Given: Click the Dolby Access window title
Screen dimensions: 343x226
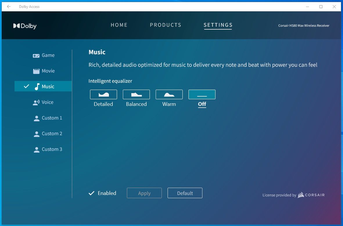Looking at the screenshot, I should tap(29, 7).
